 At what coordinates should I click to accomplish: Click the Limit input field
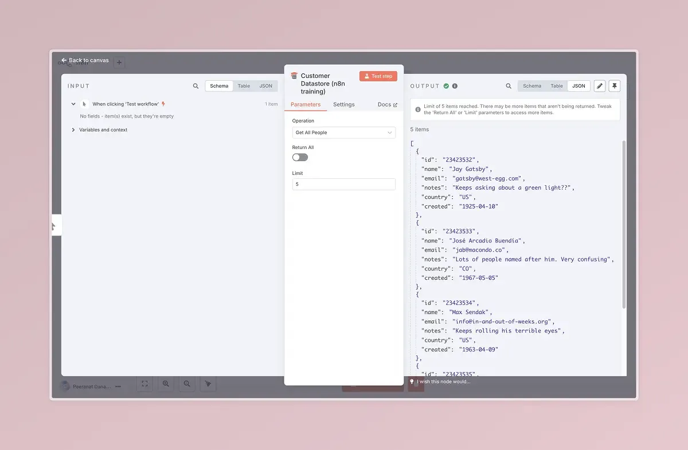(343, 185)
